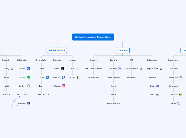Click the Newsletter node
This screenshot has width=186, height=138.
click(x=173, y=69)
